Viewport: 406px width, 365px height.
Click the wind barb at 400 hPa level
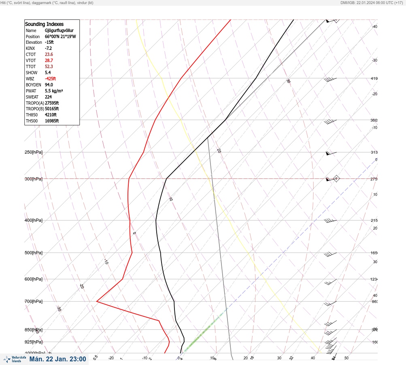pyautogui.click(x=330, y=221)
